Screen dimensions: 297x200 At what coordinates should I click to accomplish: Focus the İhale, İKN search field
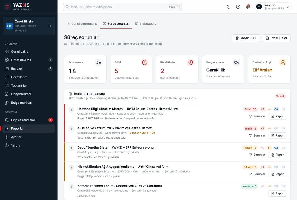coord(122,7)
